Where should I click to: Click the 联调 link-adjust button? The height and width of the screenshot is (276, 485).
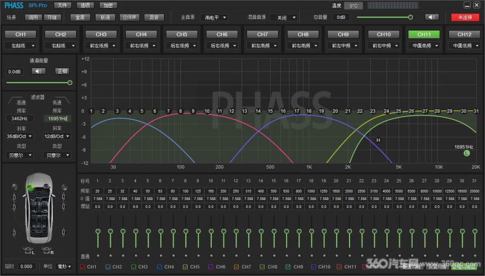click(105, 18)
